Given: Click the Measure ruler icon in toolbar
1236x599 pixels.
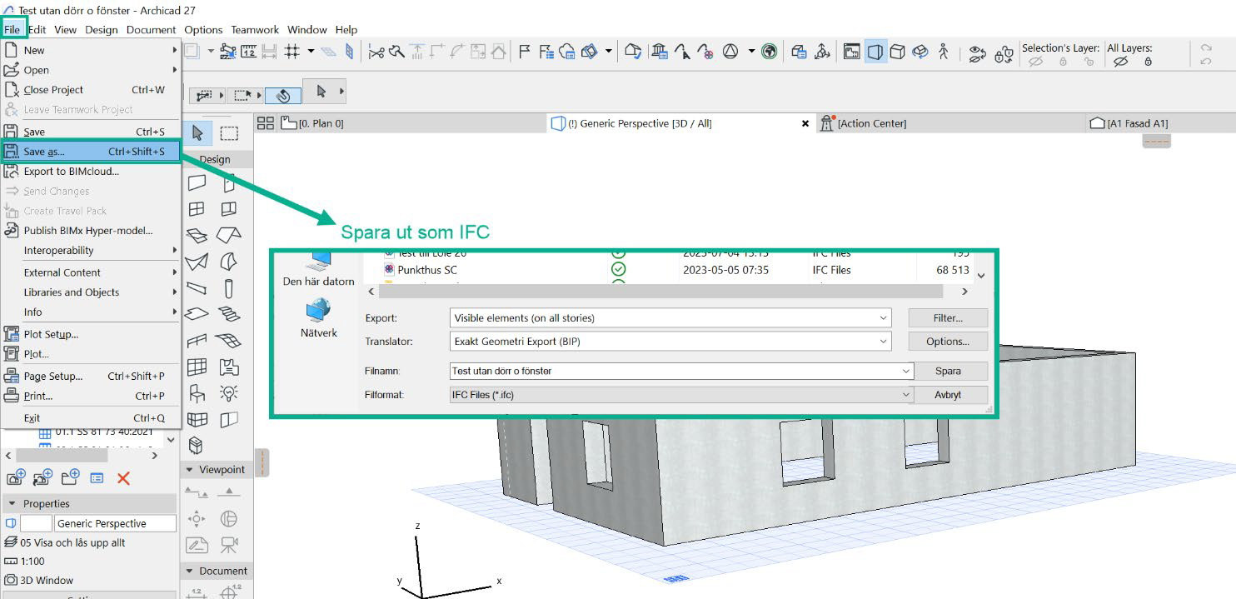Looking at the screenshot, I should pos(248,52).
